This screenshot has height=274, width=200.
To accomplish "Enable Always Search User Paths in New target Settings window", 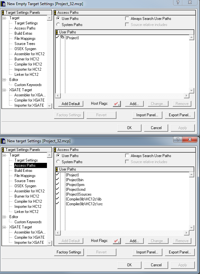I will 127,155.
